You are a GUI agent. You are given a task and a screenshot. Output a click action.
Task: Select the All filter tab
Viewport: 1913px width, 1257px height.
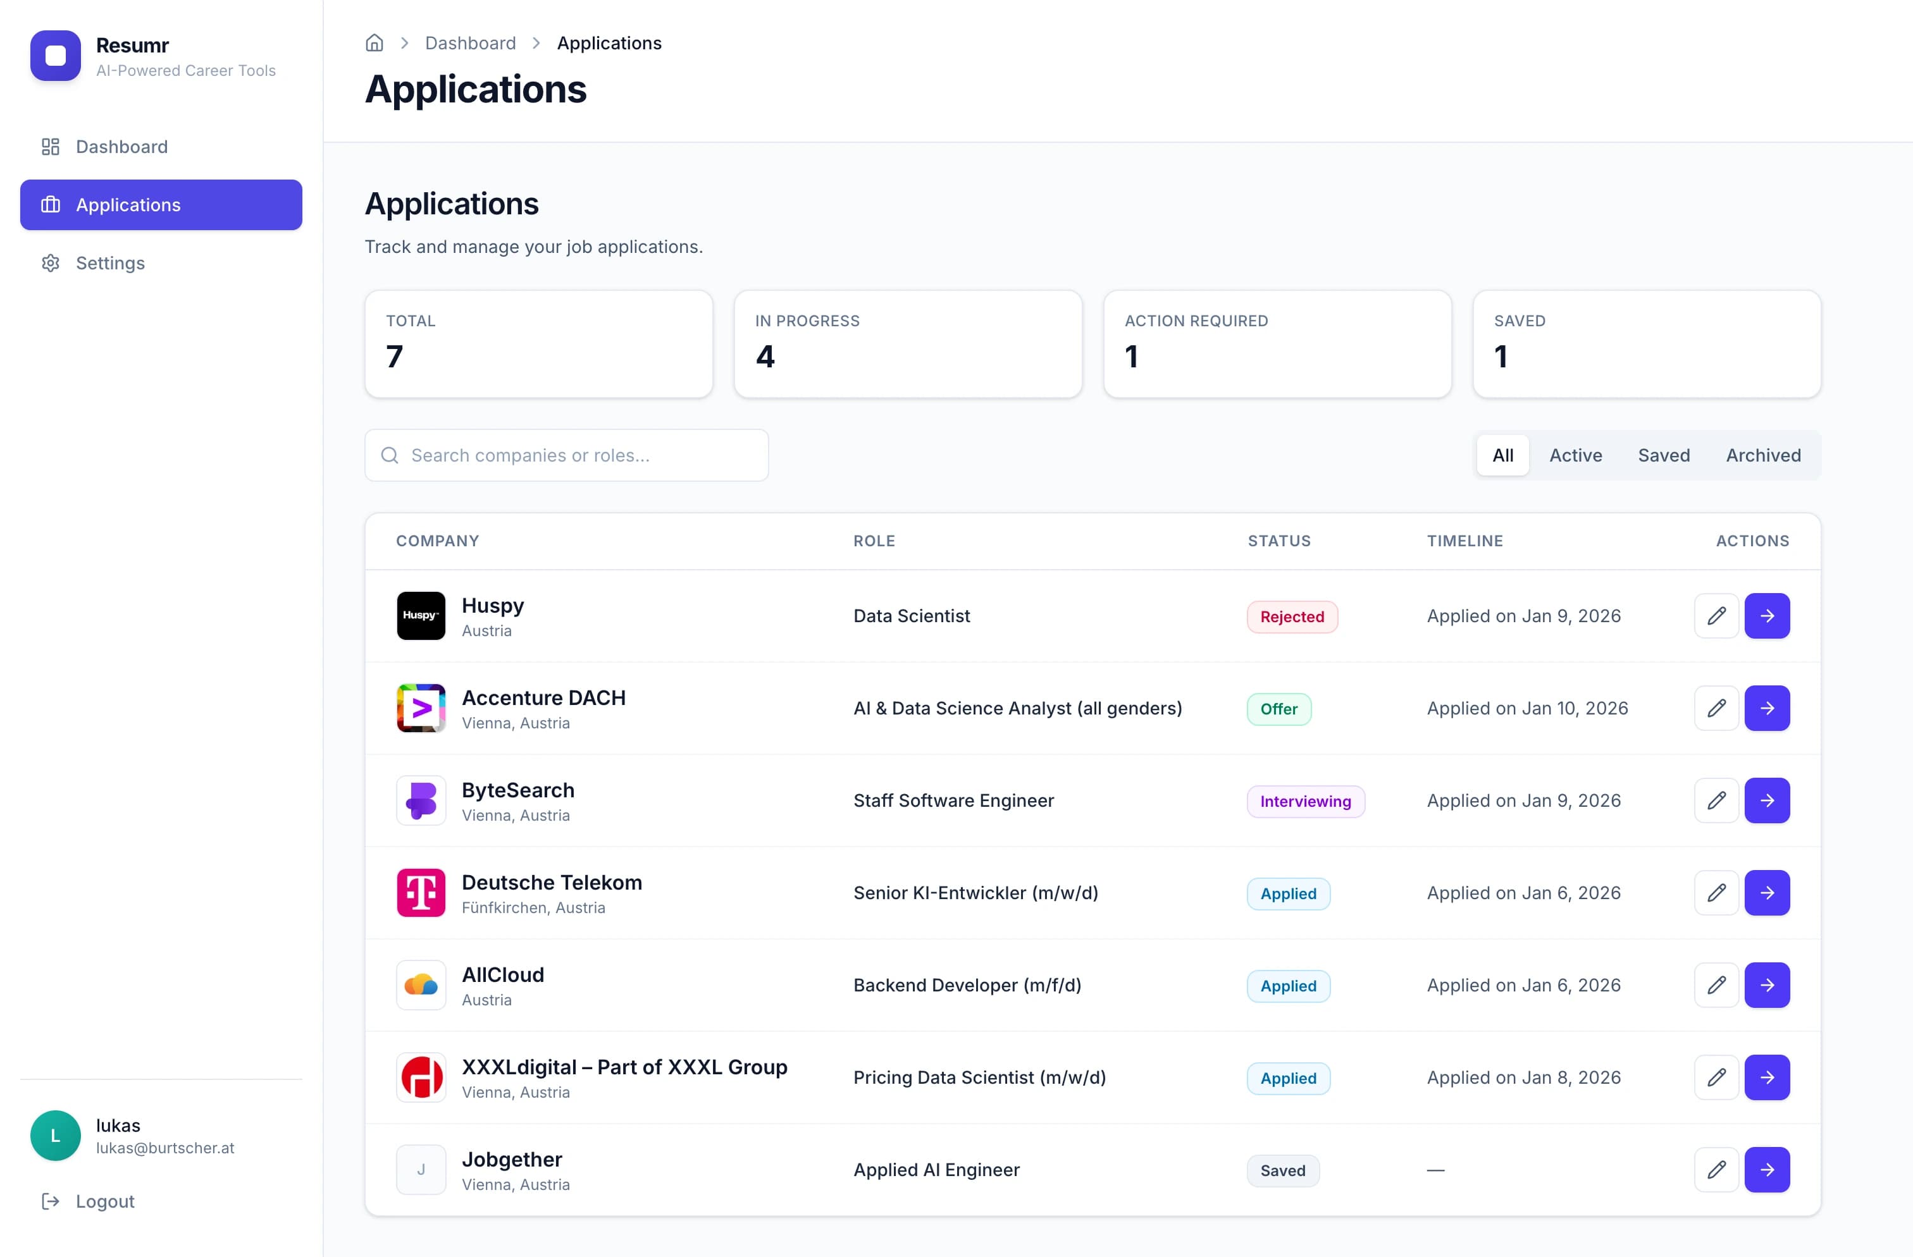click(x=1502, y=455)
